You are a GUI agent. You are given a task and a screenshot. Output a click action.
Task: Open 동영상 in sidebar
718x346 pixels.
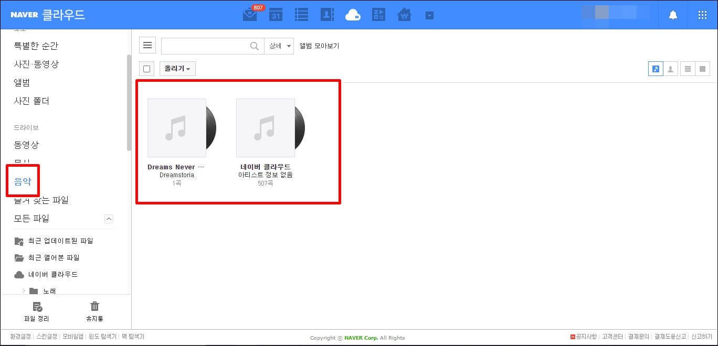point(26,145)
